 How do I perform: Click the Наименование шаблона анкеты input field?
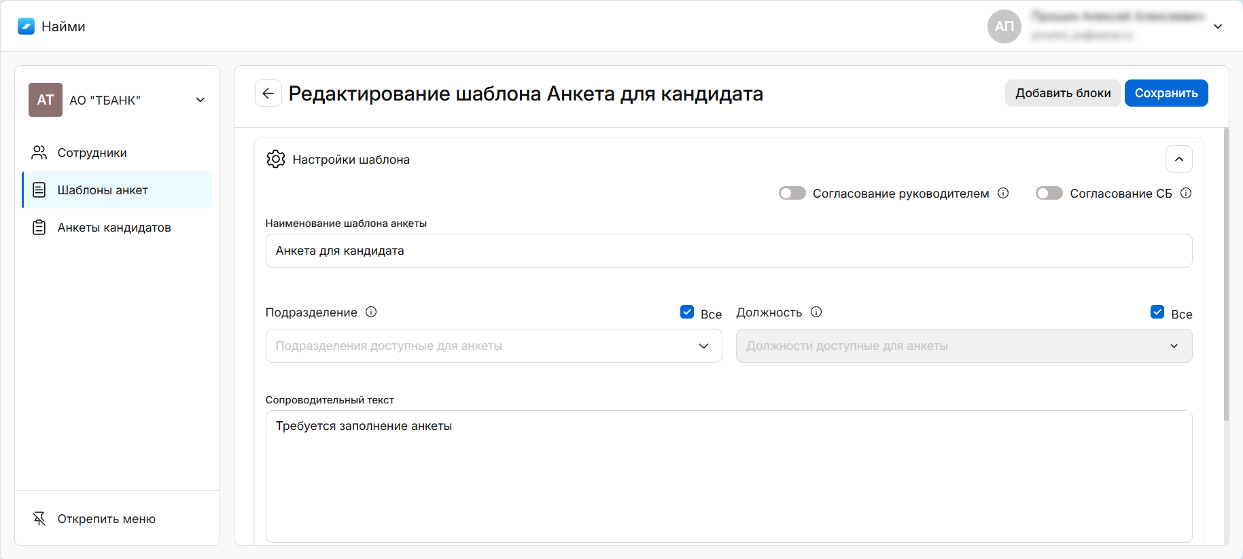(x=728, y=251)
